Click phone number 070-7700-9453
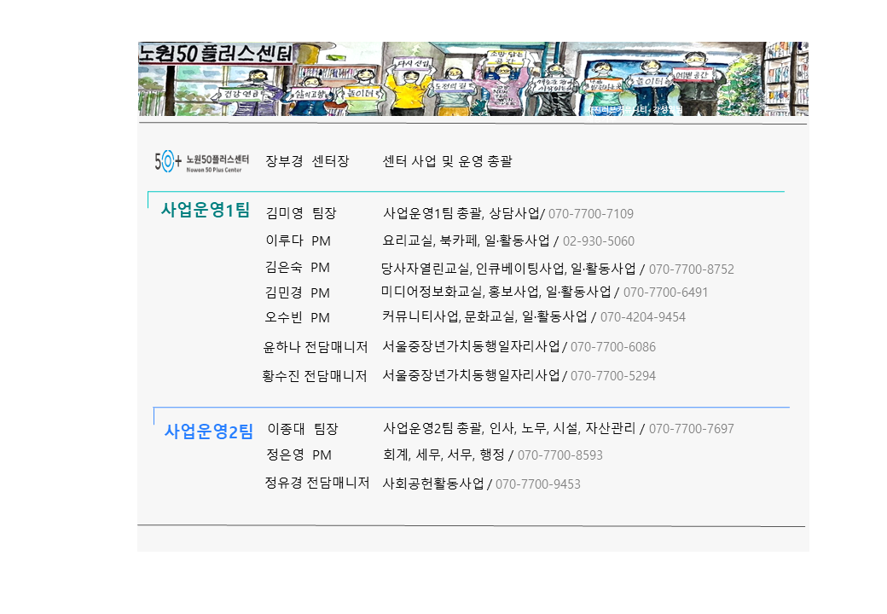This screenshot has width=887, height=614. (537, 484)
